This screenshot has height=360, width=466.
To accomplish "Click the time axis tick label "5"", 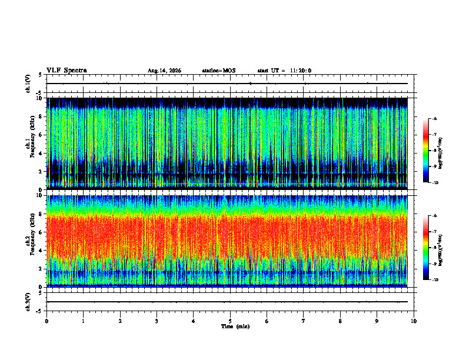I will (x=230, y=321).
